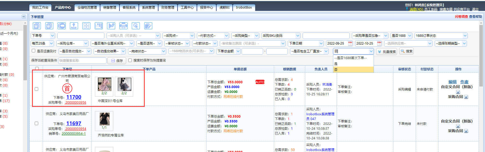Focus the 快捷搜索名称 input field
Viewport: 485px width, 152px height.
pos(82,61)
